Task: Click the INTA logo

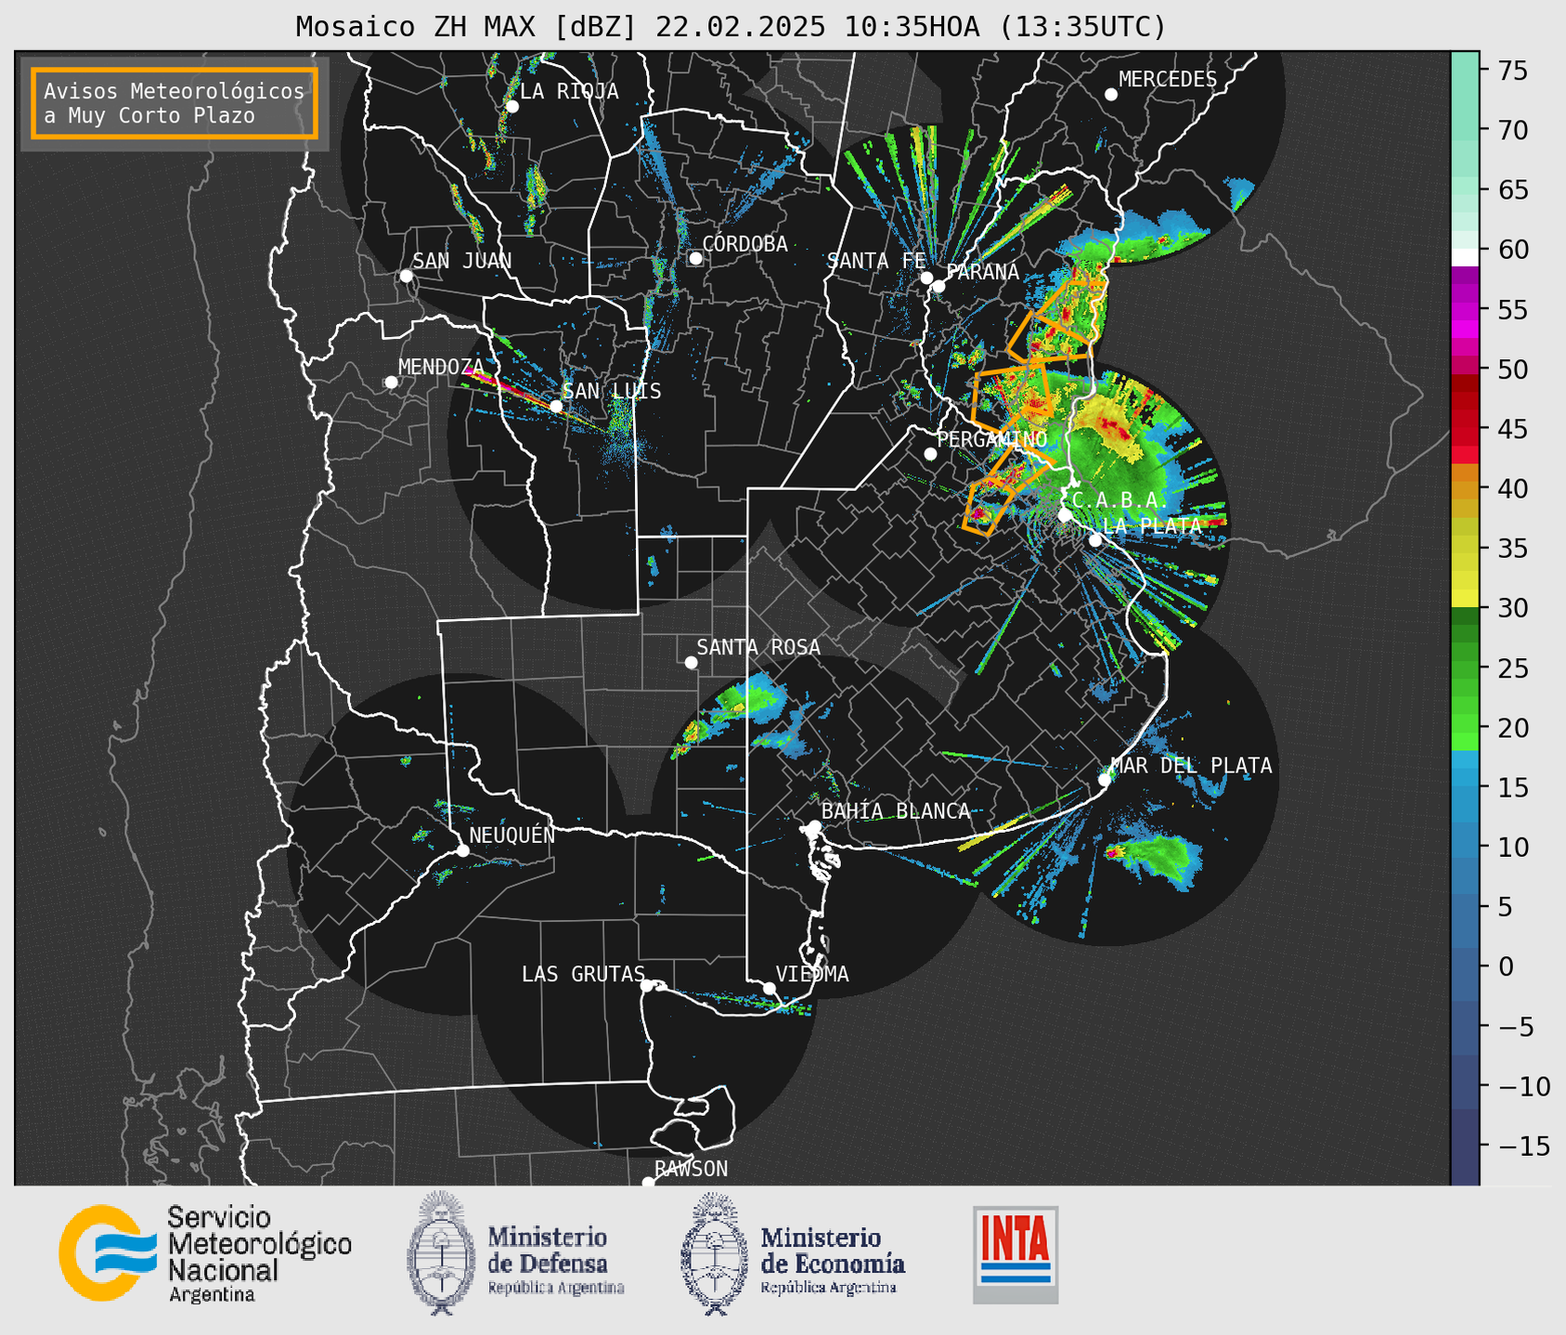Action: [1016, 1254]
